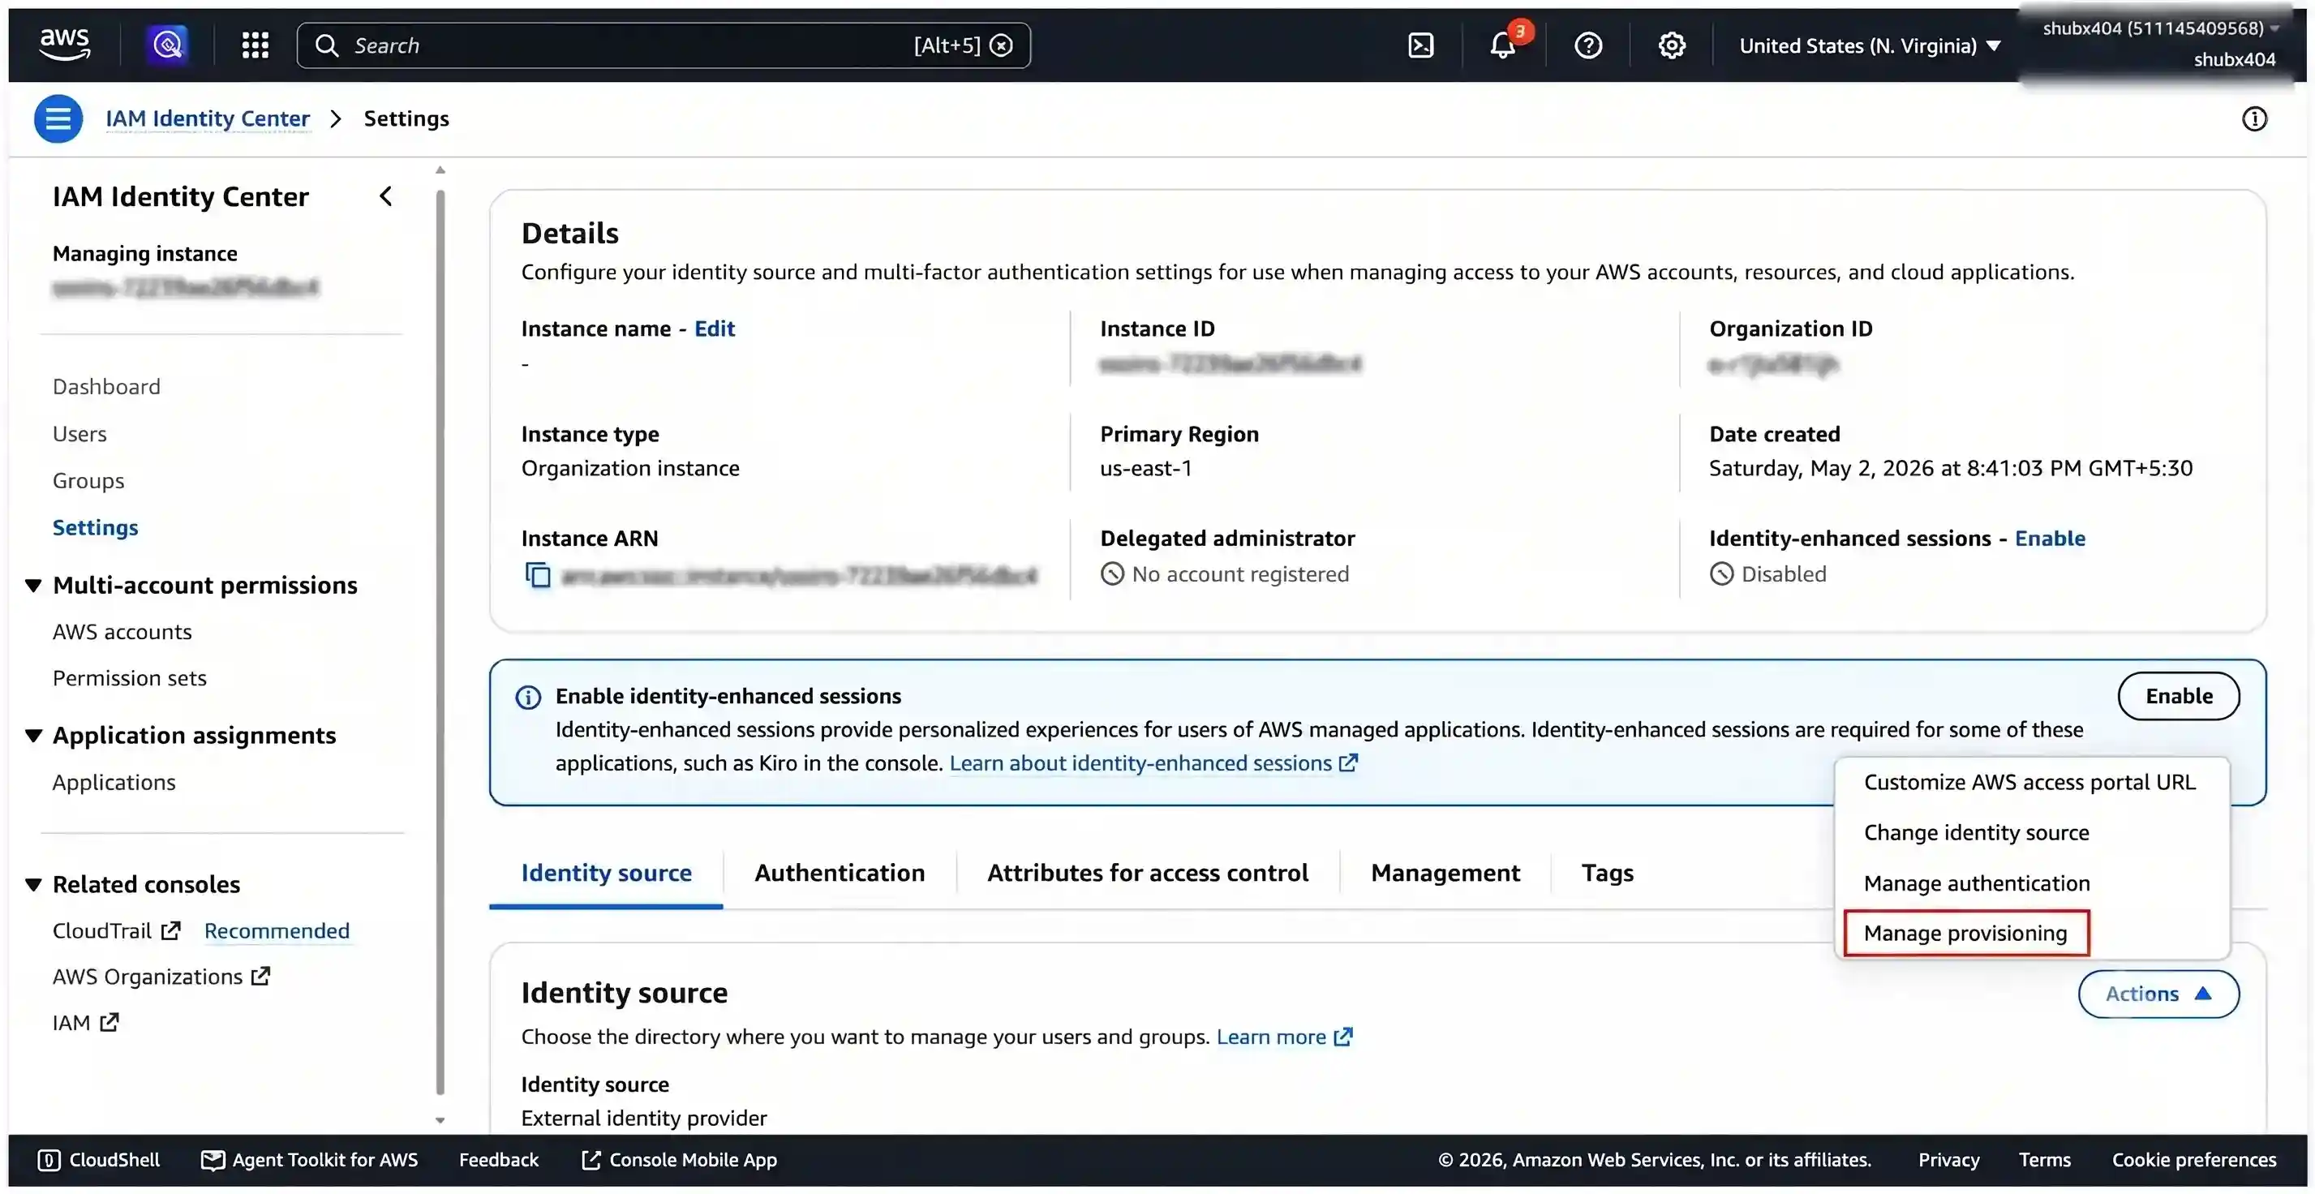This screenshot has width=2315, height=1194.
Task: Go to IAM Identity Center breadcrumb
Action: [x=208, y=118]
